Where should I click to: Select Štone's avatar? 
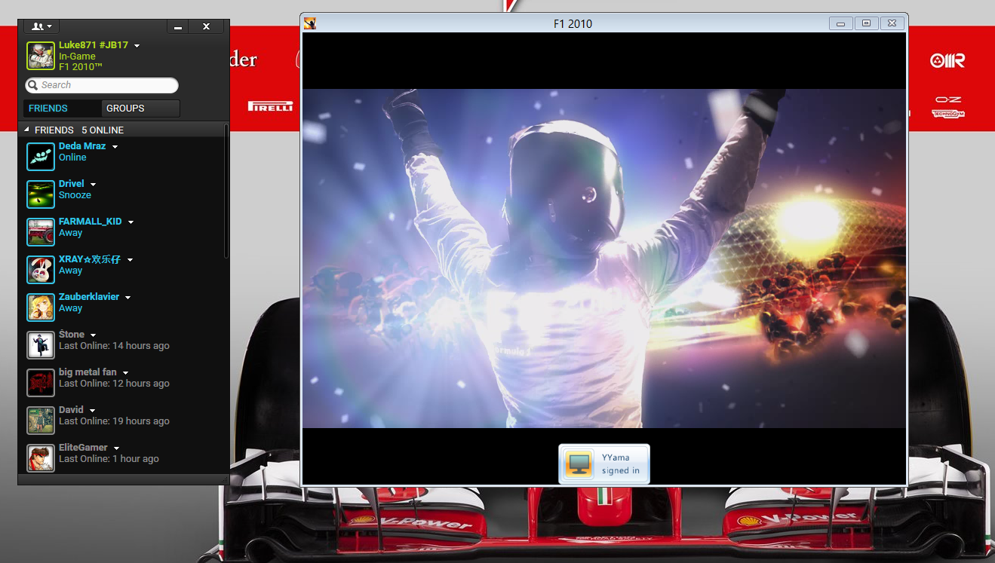click(41, 344)
